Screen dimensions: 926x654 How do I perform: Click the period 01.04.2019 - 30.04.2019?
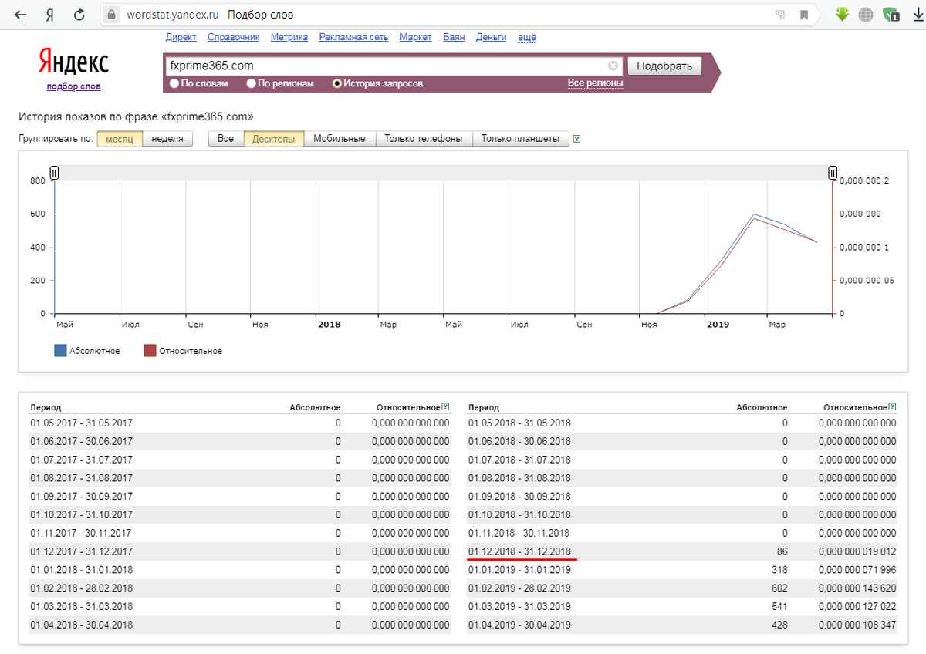pos(519,625)
